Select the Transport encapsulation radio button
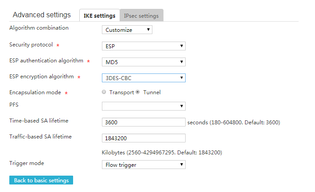The image size is (315, 192). tap(104, 92)
